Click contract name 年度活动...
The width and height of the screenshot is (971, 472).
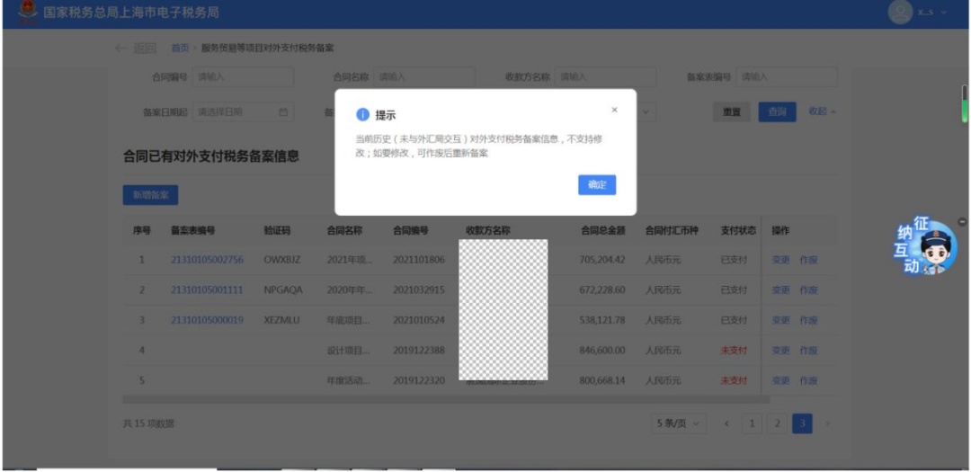click(350, 380)
